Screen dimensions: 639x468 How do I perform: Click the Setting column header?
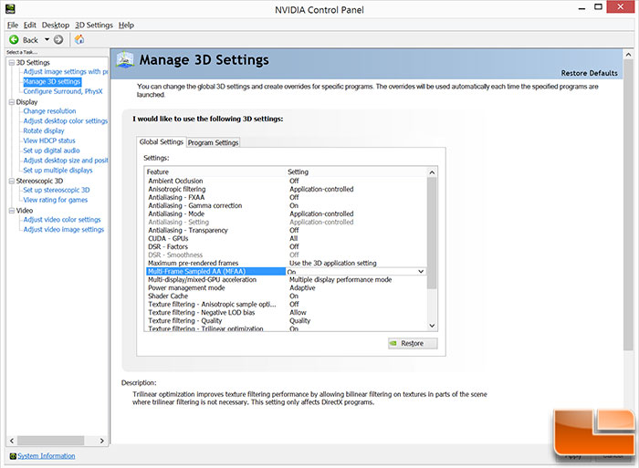click(x=357, y=172)
